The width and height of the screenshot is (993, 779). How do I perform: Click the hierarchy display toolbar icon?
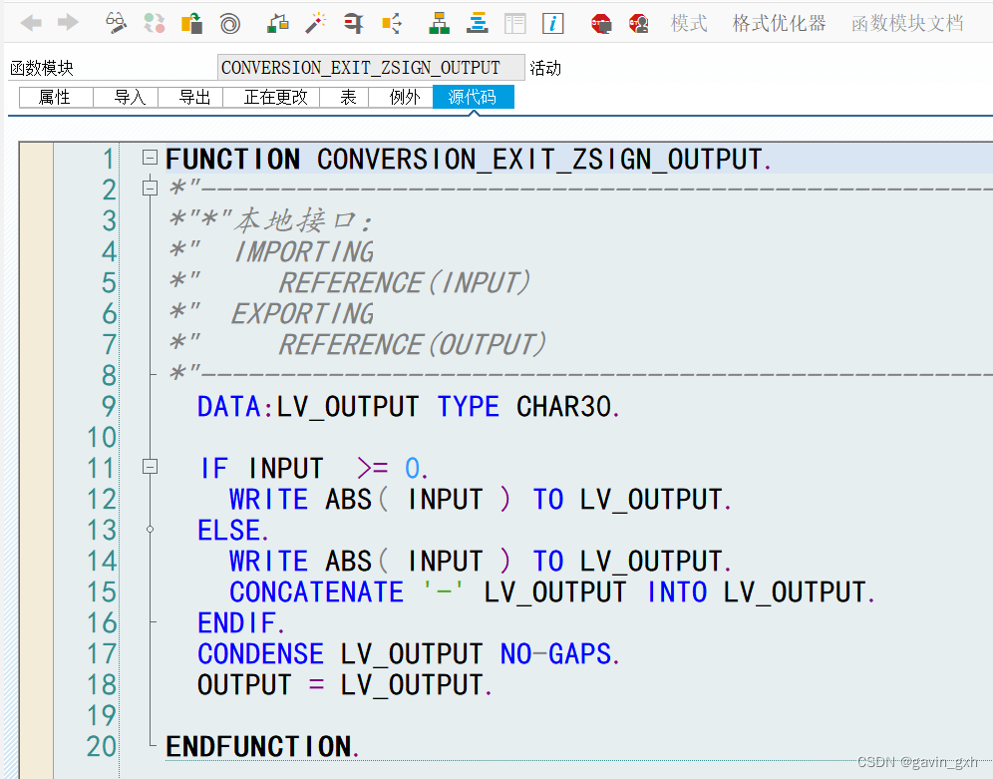tap(439, 22)
